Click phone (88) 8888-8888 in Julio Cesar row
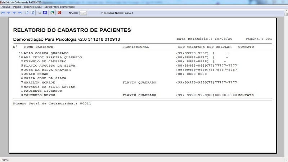 192,74
